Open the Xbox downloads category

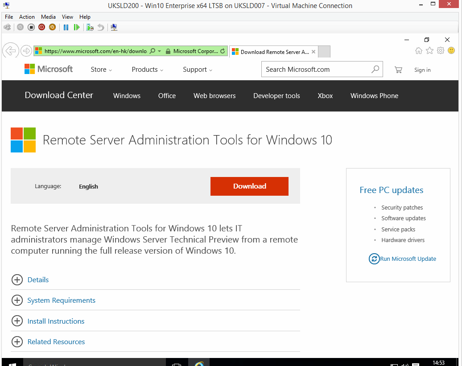pos(325,96)
